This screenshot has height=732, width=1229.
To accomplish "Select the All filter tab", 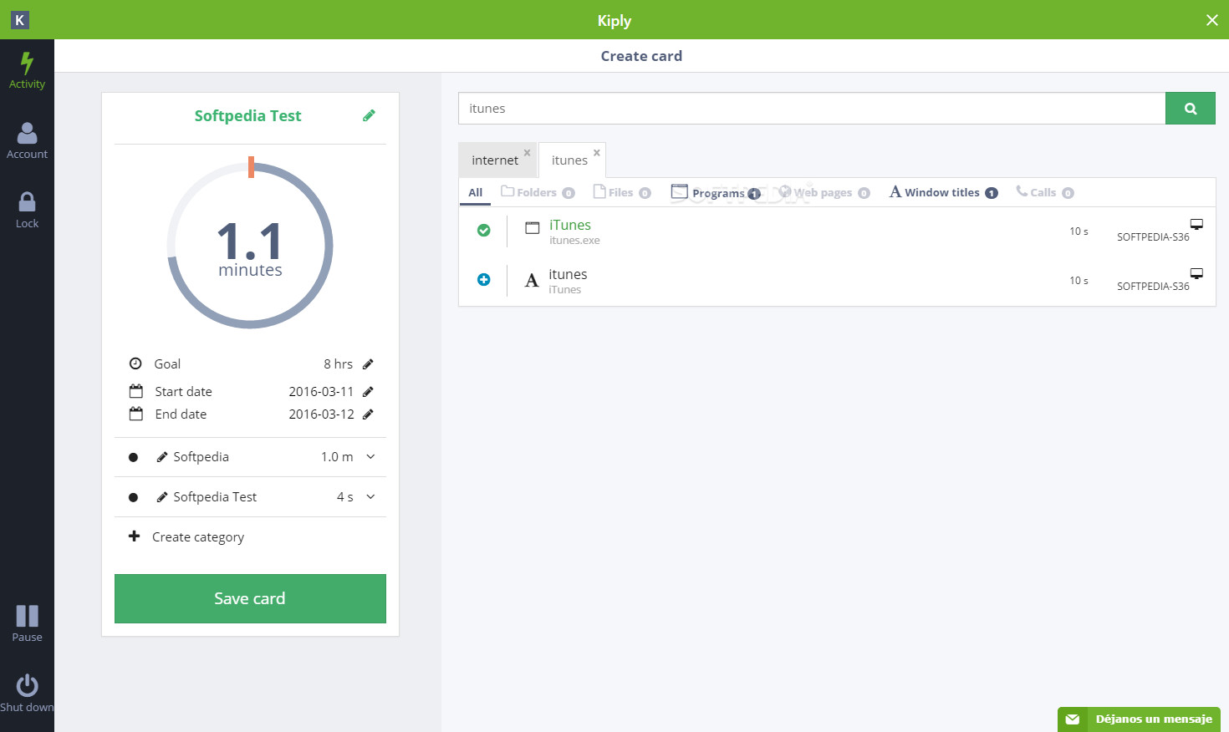I will coord(476,193).
